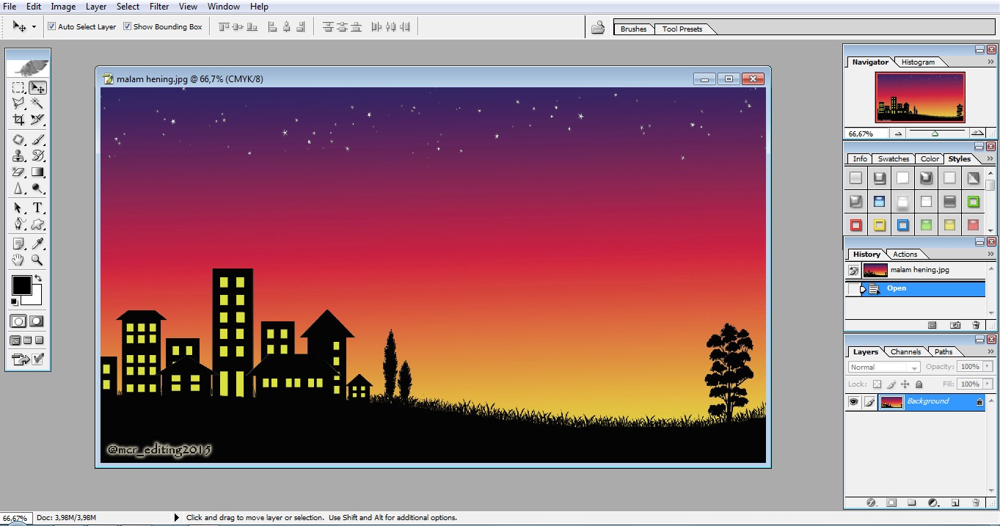Select the Pen tool
1000x526 pixels.
(x=18, y=224)
